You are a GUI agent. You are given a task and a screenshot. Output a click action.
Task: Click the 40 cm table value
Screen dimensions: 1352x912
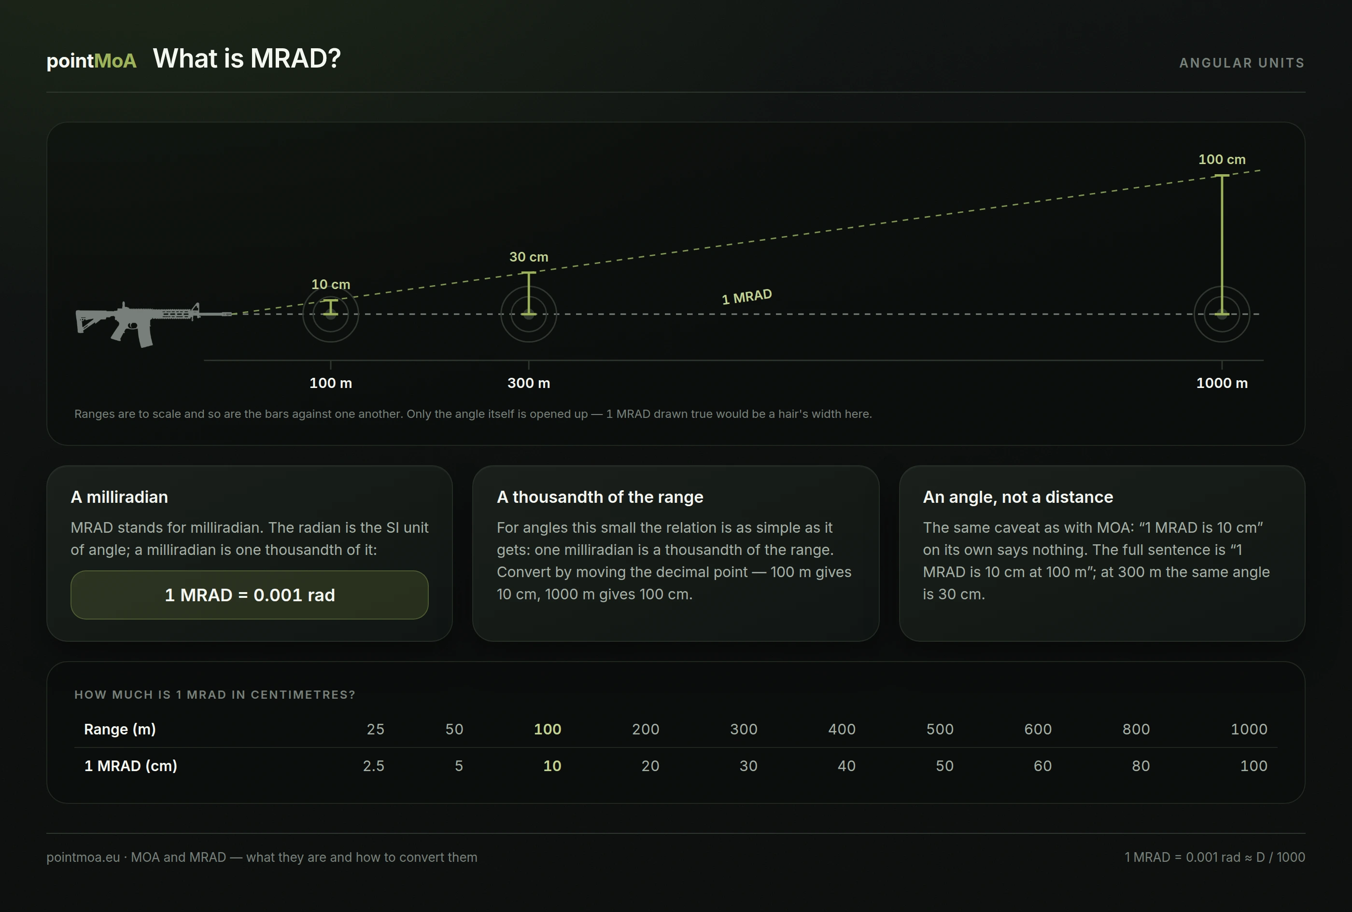coord(846,766)
